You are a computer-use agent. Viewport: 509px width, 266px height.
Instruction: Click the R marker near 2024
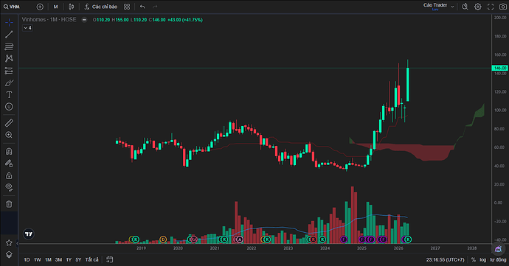point(322,239)
